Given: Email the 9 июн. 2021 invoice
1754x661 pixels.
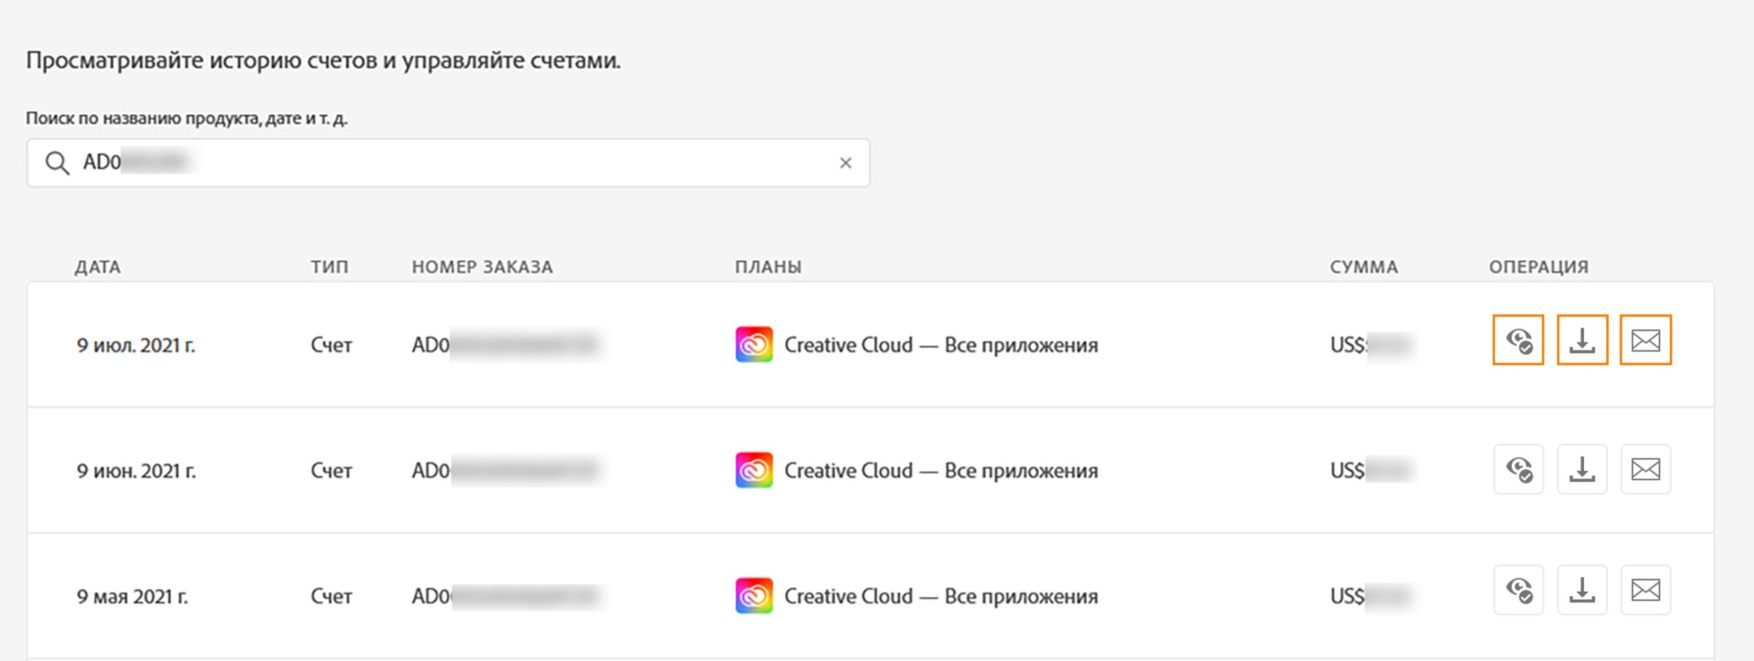Looking at the screenshot, I should click(x=1645, y=469).
